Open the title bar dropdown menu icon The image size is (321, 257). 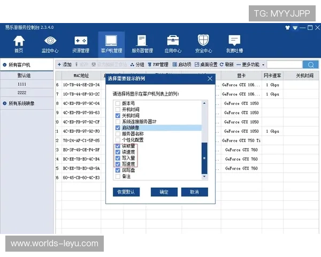click(295, 27)
